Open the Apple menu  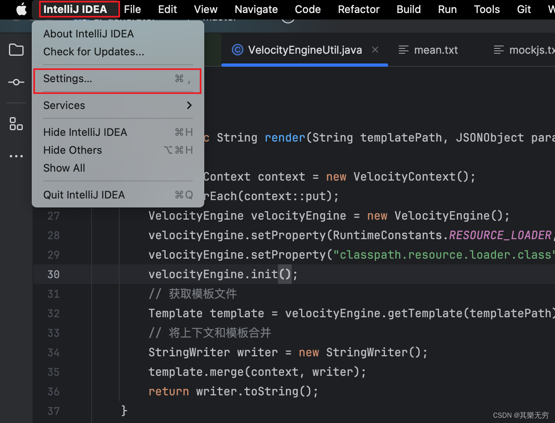pos(21,9)
